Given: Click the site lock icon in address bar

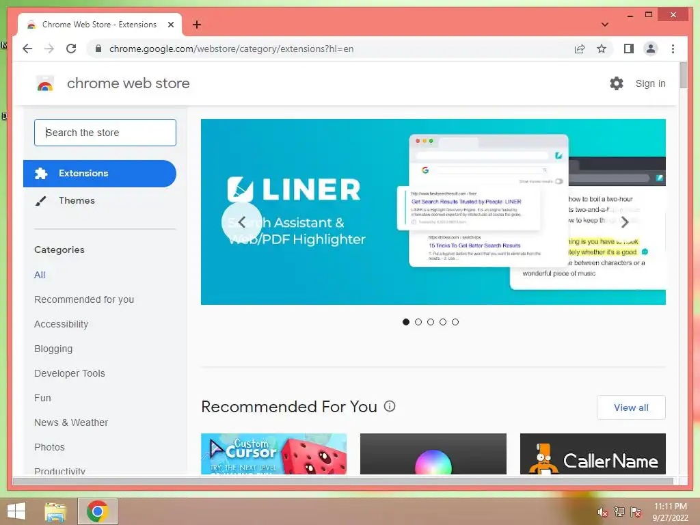Looking at the screenshot, I should coord(98,49).
